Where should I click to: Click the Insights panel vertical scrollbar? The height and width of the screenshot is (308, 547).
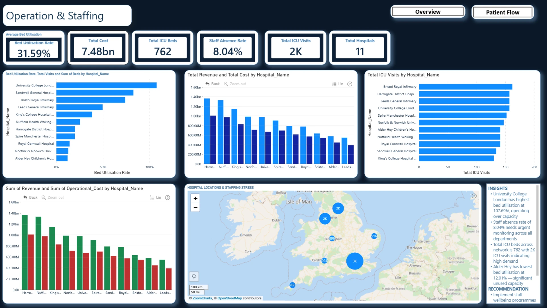click(x=537, y=230)
